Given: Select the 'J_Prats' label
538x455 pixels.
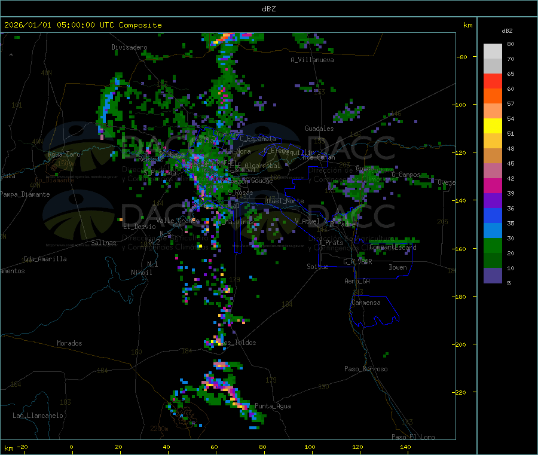Looking at the screenshot, I should click(332, 243).
